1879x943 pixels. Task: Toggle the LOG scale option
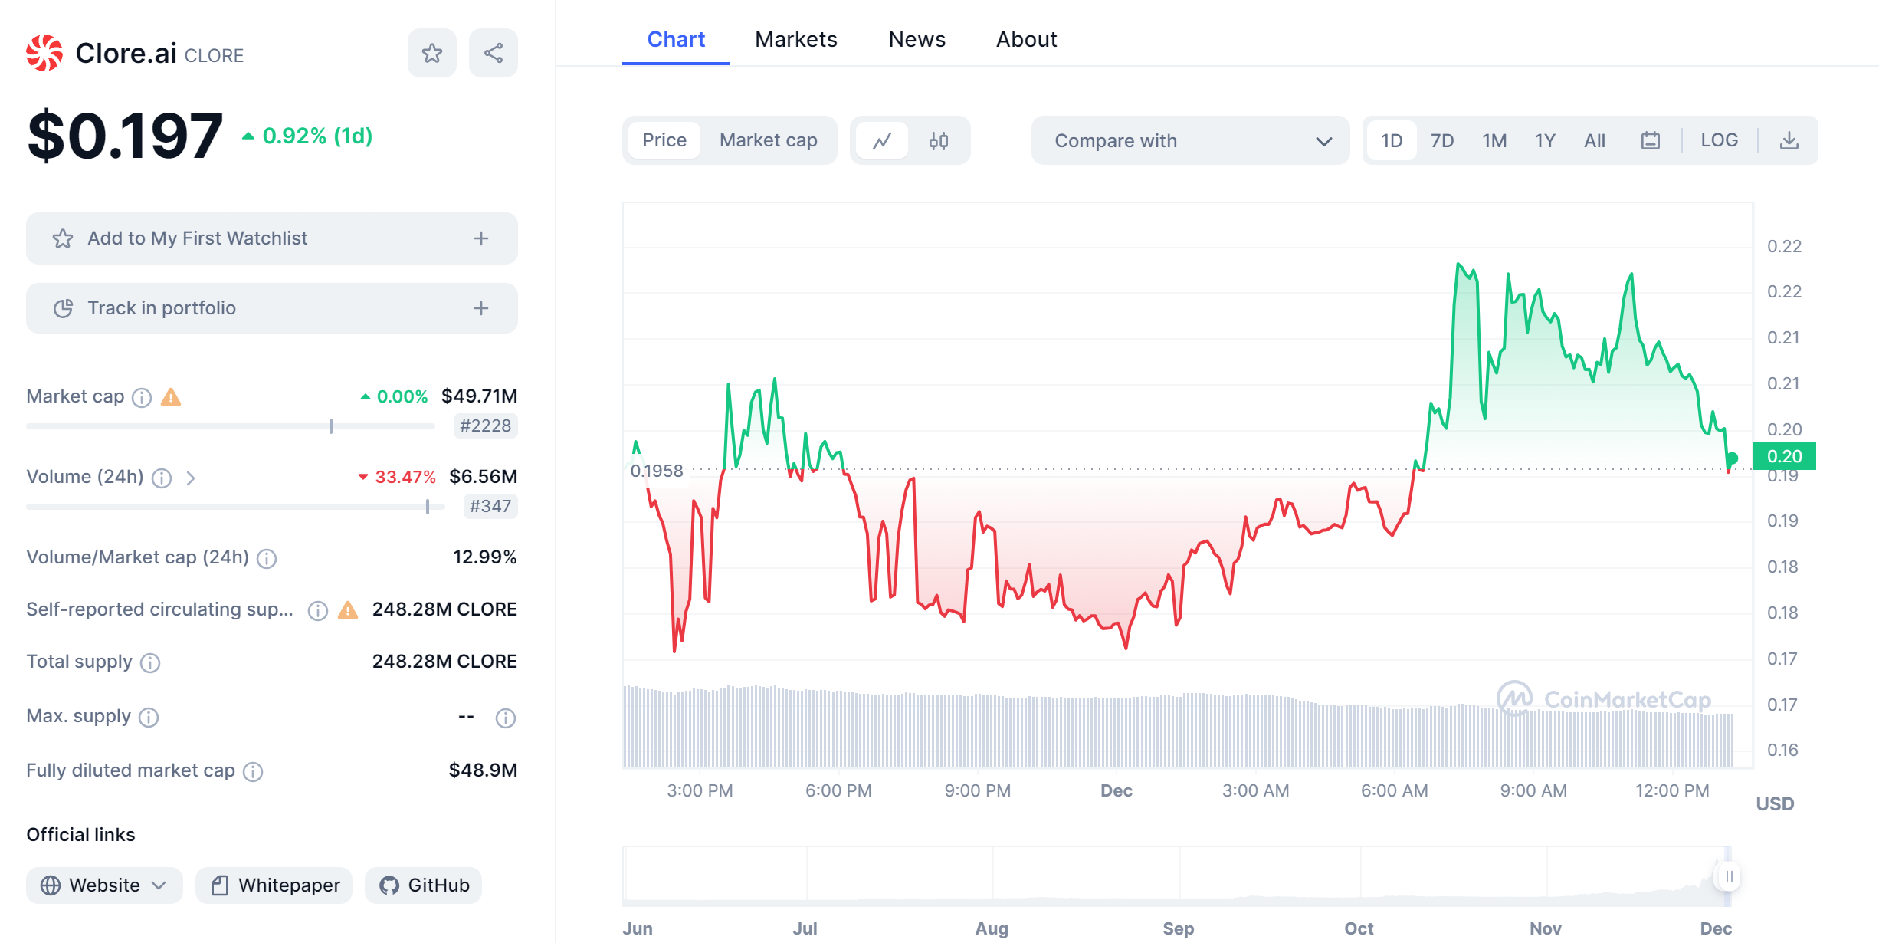tap(1719, 140)
